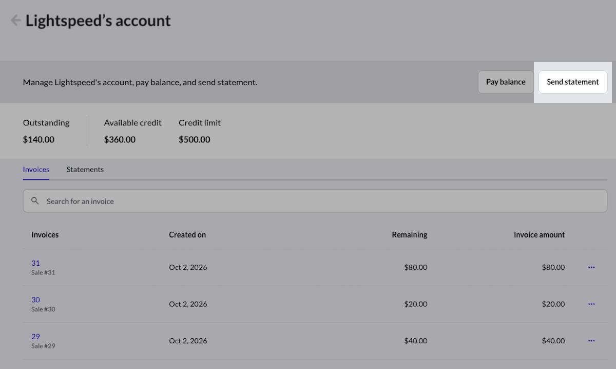Click the Send statement button
Viewport: 616px width, 369px height.
tap(573, 82)
